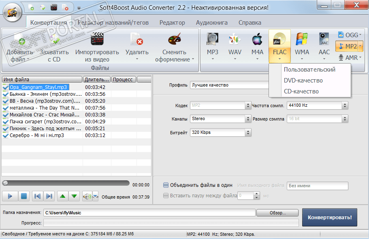Screen dimensions: 369x239
Task: Enable Объединить файлы в один checkbox
Action: click(166, 185)
